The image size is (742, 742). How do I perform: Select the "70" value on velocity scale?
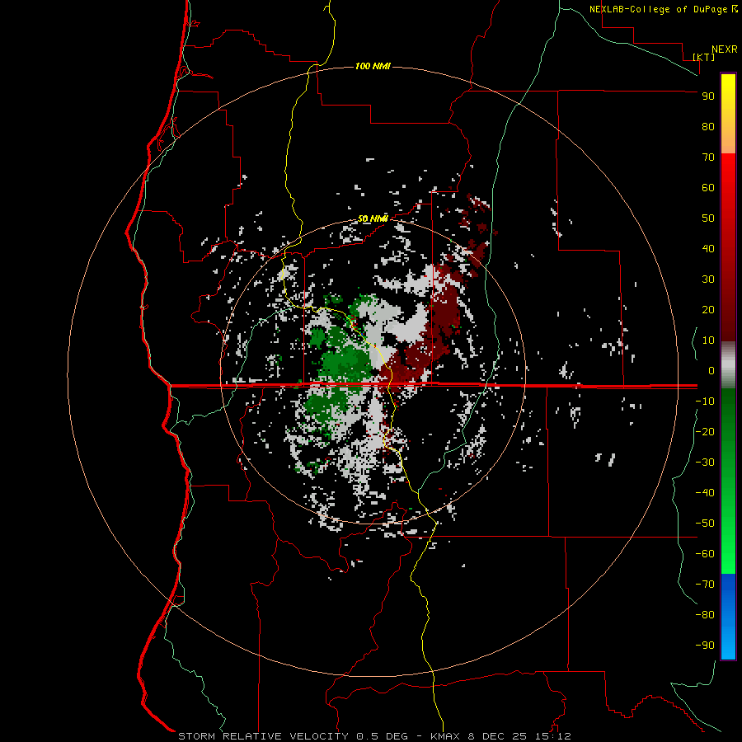coord(708,157)
